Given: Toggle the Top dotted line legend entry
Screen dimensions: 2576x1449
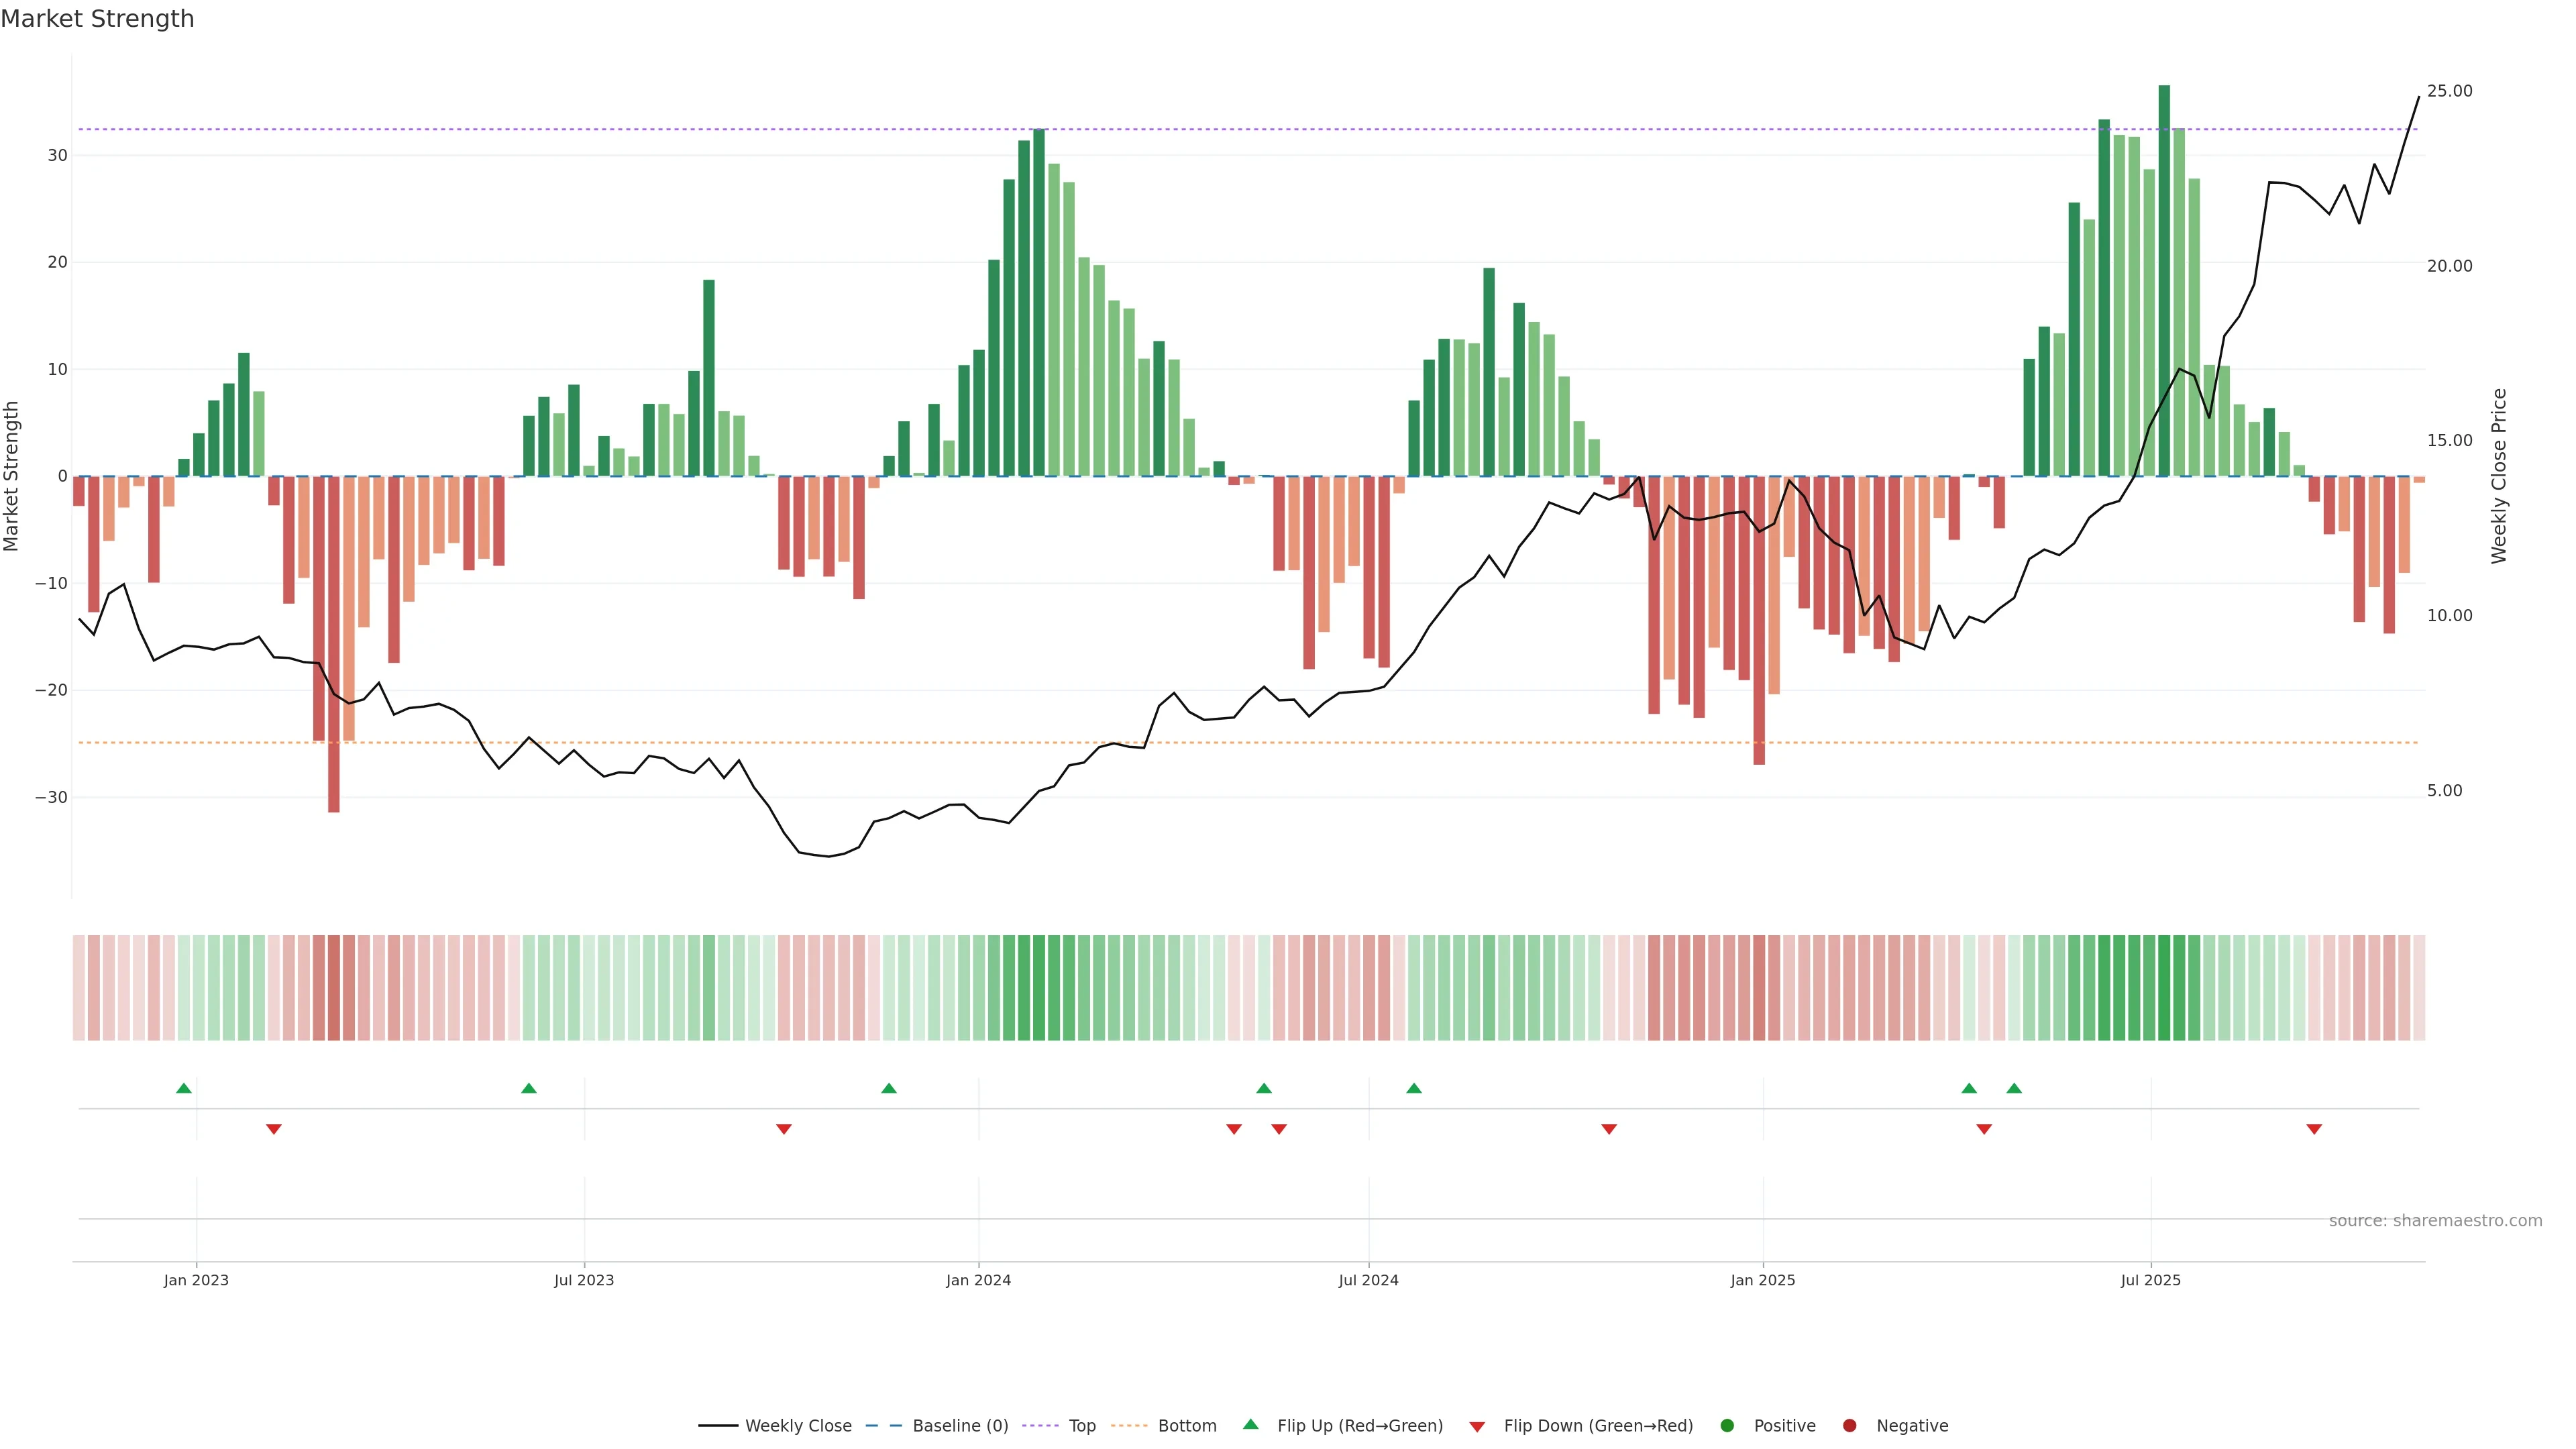Looking at the screenshot, I should [x=1081, y=1426].
